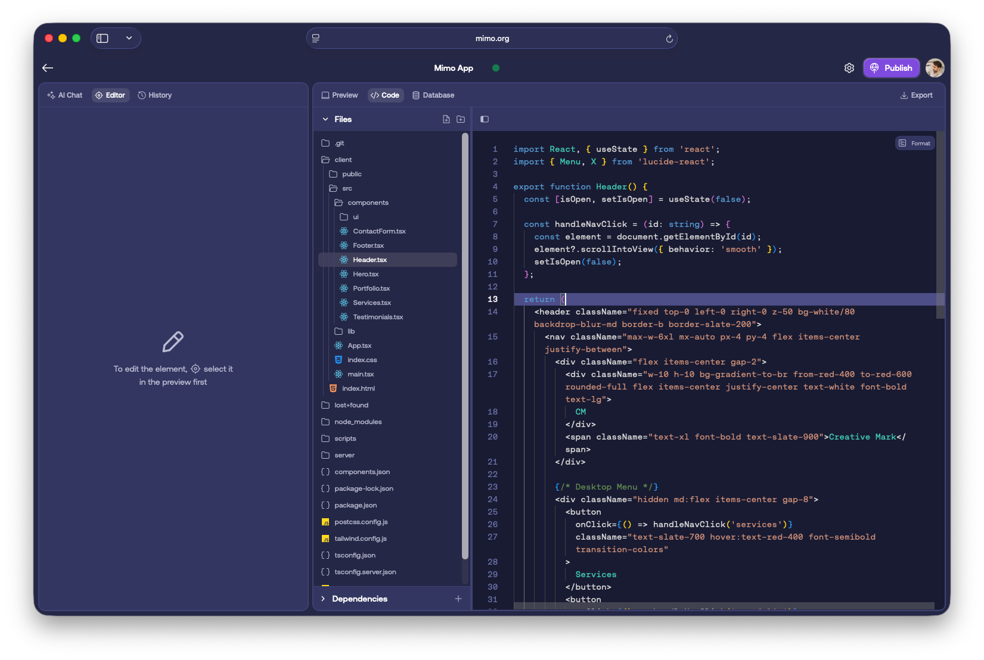
Task: Reload the page in address bar
Action: 669,39
